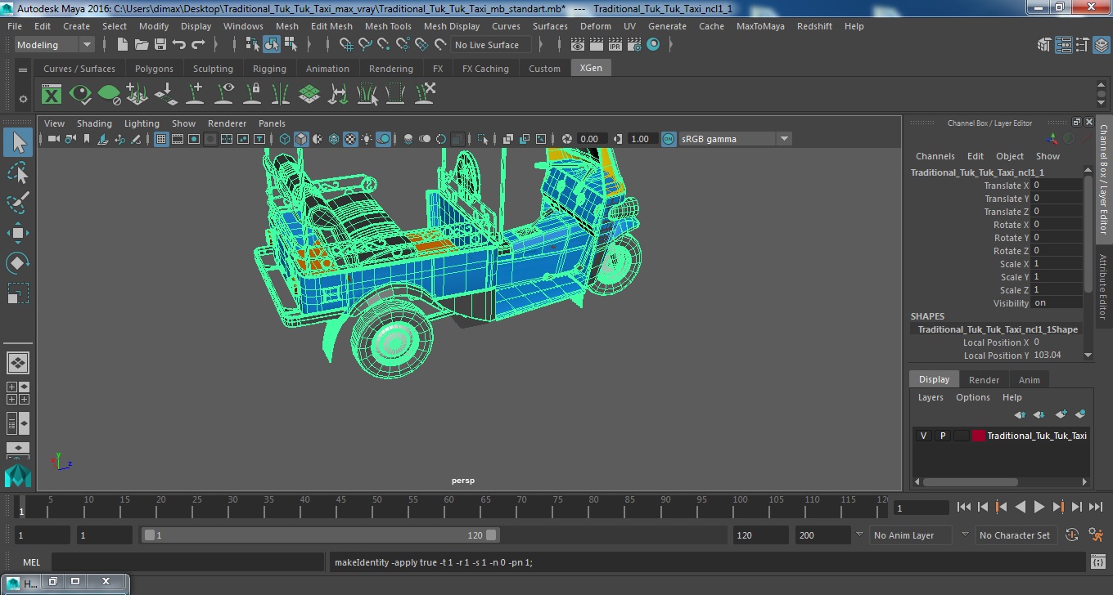Step forward one key button
This screenshot has height=595, width=1113.
(1057, 507)
